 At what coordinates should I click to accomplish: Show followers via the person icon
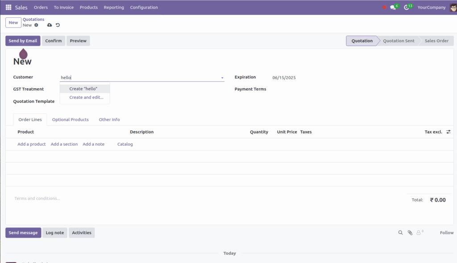419,232
